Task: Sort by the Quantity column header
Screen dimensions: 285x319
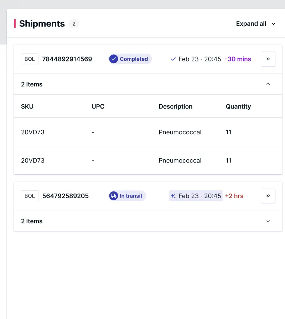Action: [238, 106]
